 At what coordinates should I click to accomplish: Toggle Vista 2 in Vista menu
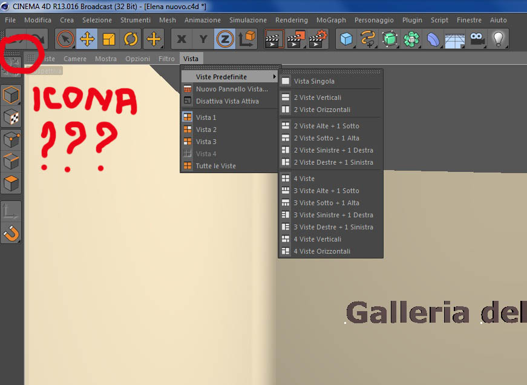(229, 129)
